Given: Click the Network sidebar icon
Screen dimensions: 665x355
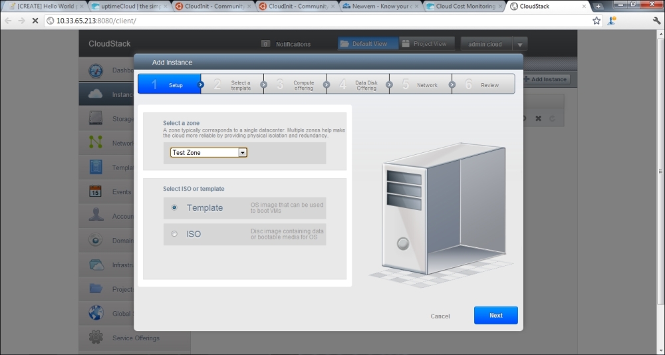Looking at the screenshot, I should (x=96, y=143).
